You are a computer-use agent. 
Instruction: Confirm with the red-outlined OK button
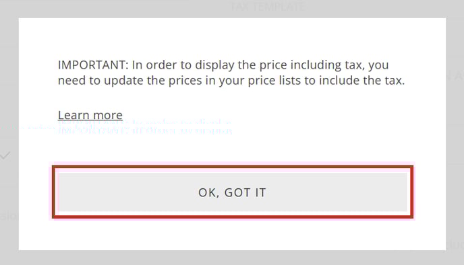click(233, 192)
